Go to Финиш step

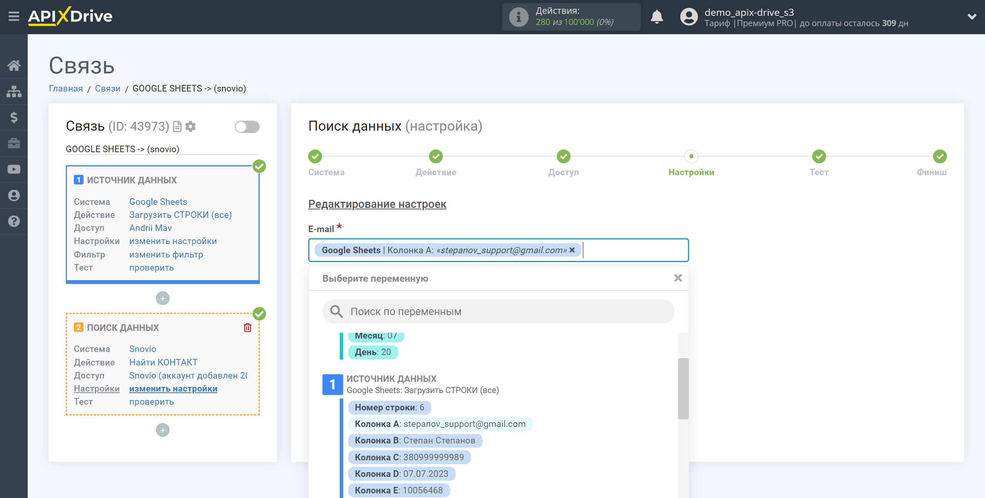pos(940,156)
